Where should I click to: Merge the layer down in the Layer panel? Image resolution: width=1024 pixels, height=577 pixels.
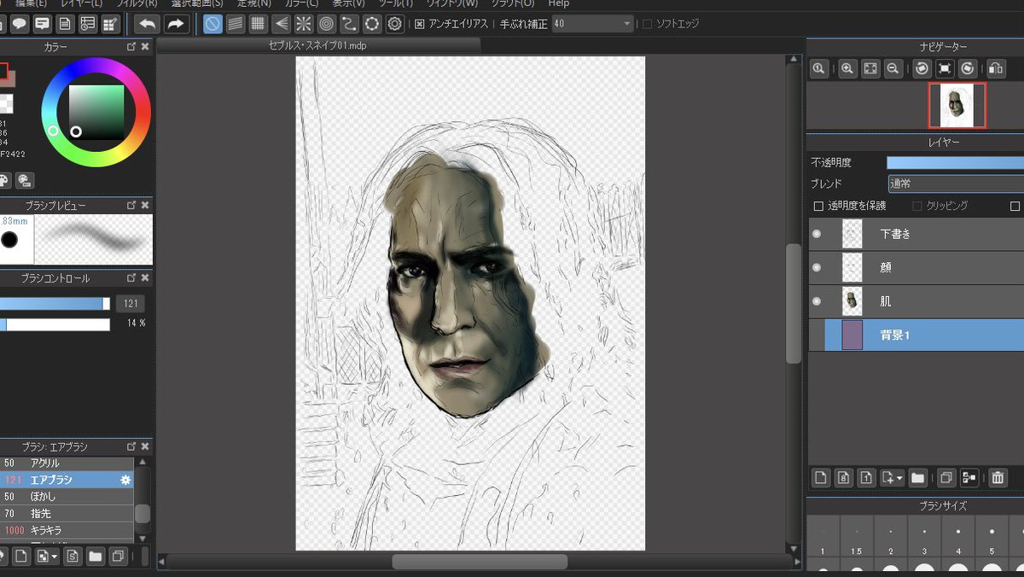pyautogui.click(x=969, y=477)
